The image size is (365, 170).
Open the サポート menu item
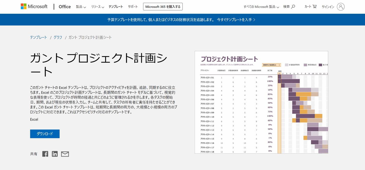[x=133, y=7]
